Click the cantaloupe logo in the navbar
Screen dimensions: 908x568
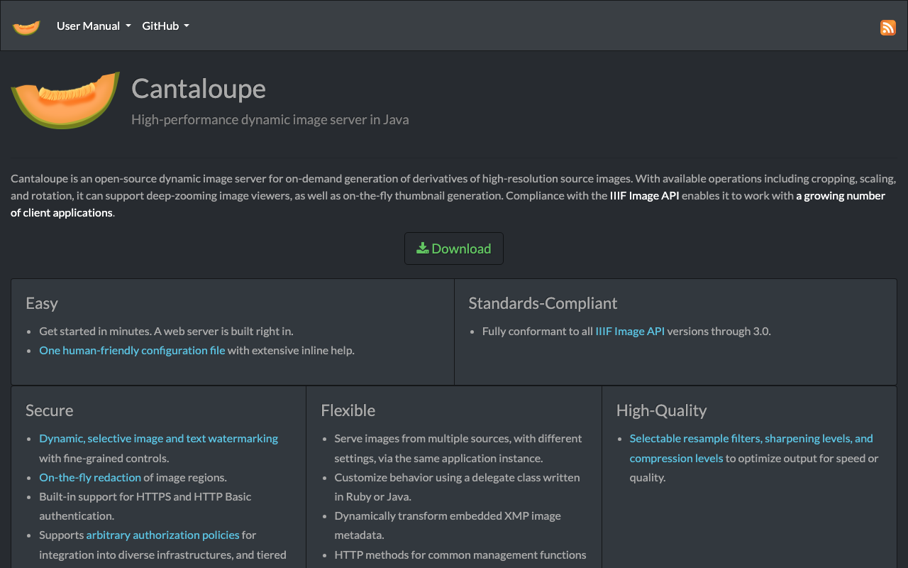(26, 26)
